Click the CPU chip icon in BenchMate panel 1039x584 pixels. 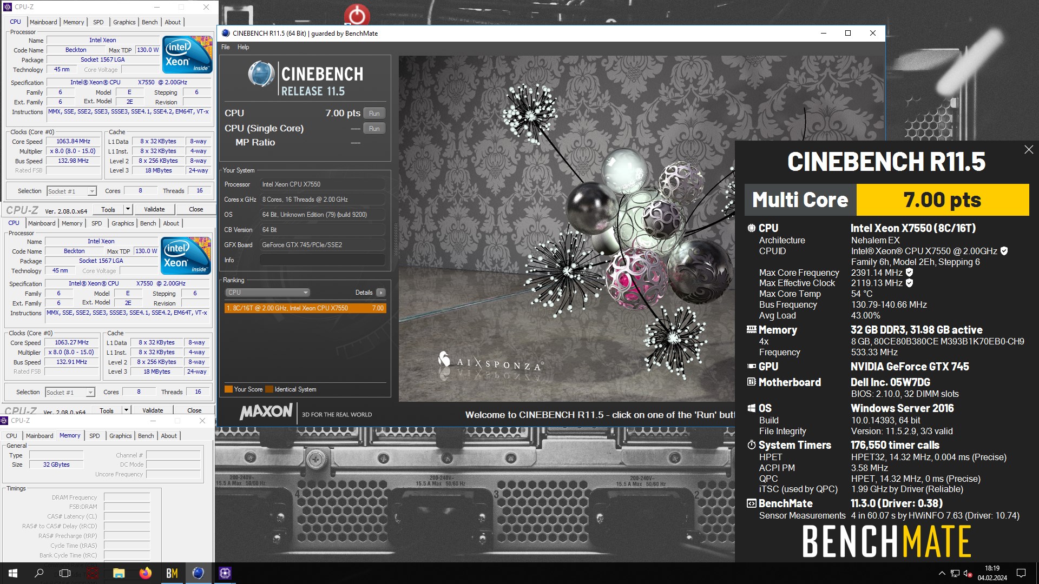[751, 228]
